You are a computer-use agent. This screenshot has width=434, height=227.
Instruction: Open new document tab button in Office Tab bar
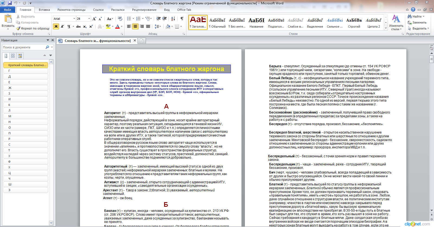(x=142, y=41)
